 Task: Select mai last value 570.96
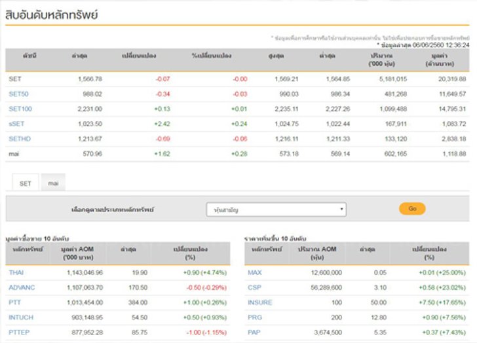[x=92, y=154]
